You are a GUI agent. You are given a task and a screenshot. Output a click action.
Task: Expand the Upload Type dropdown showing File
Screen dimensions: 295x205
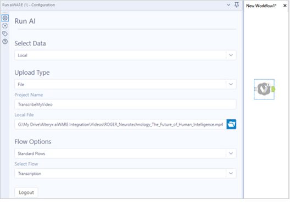pyautogui.click(x=125, y=84)
